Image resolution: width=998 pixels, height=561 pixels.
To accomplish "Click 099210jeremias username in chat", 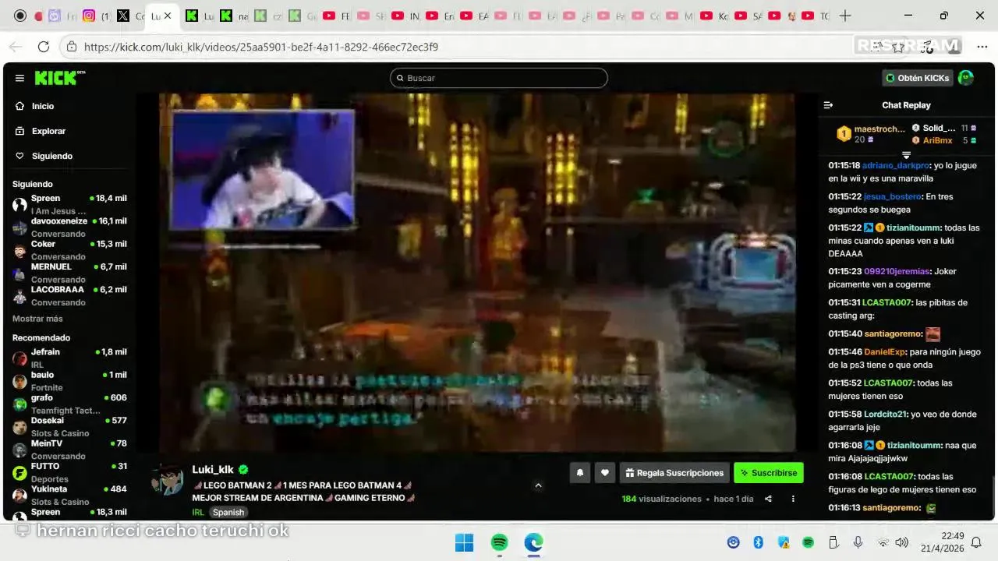I will pos(897,271).
